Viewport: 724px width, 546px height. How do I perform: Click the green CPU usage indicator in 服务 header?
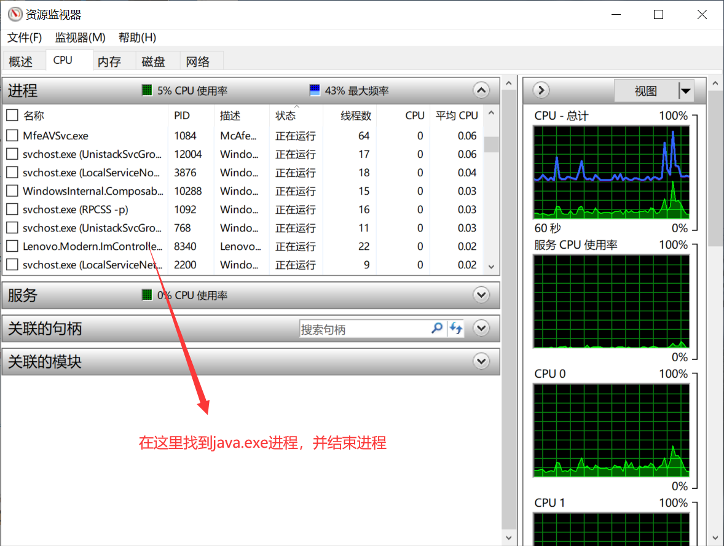click(147, 294)
